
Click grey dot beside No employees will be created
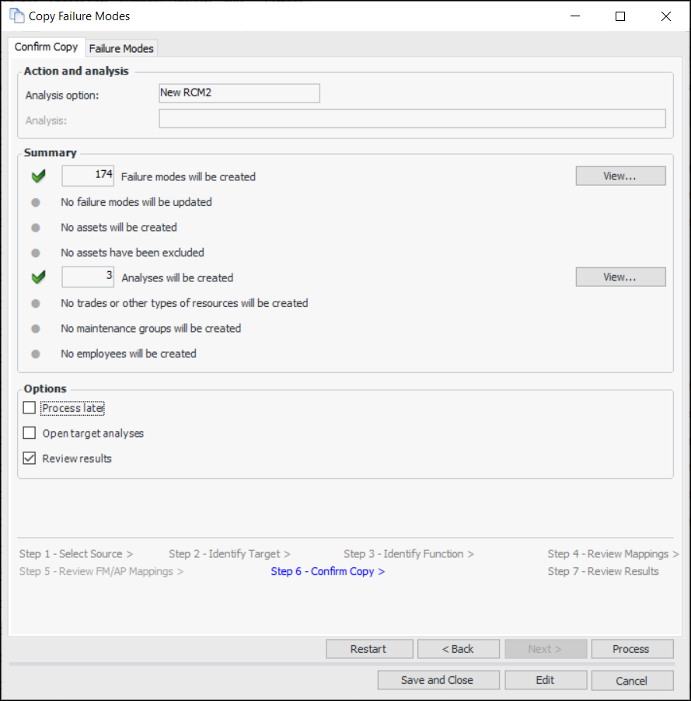[x=36, y=354]
